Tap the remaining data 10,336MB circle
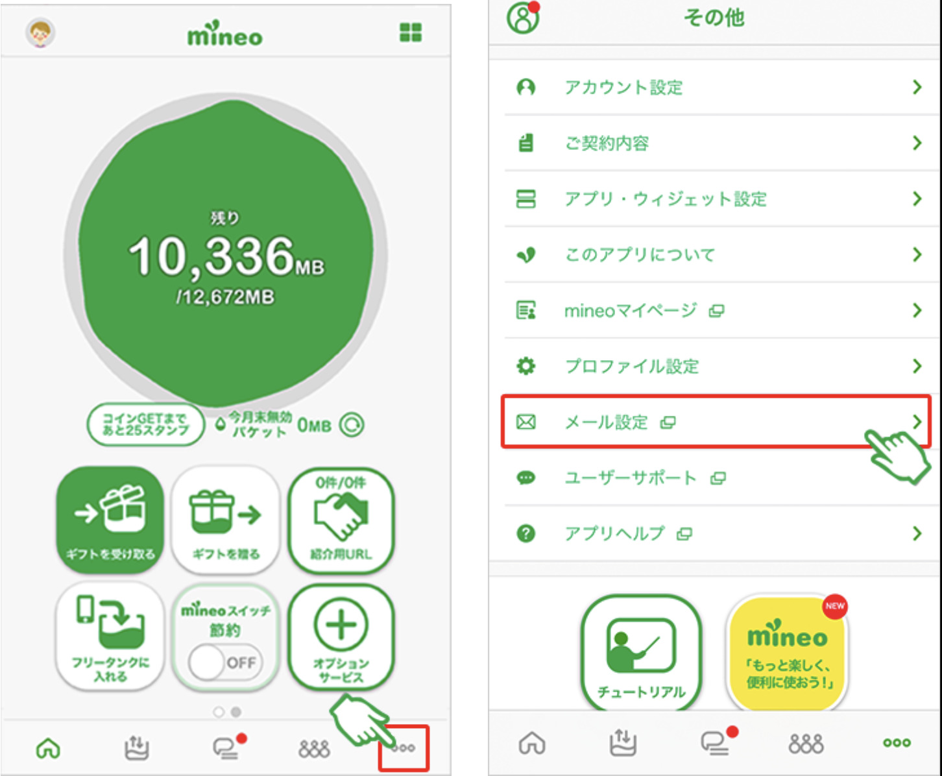 pyautogui.click(x=225, y=254)
